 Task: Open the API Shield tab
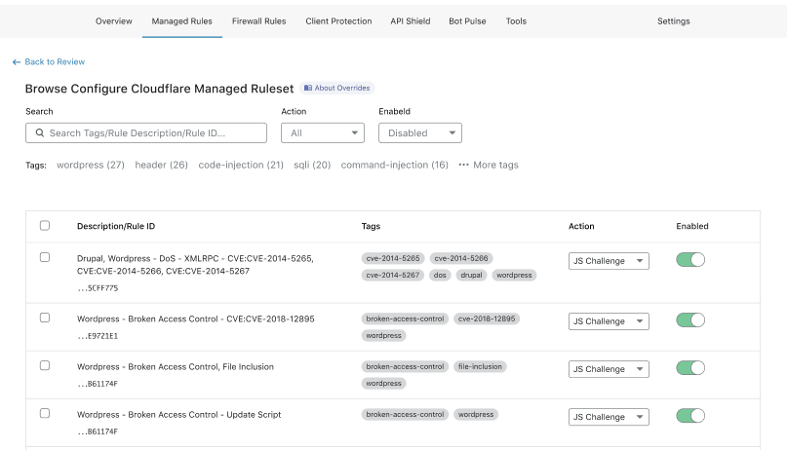tap(411, 21)
